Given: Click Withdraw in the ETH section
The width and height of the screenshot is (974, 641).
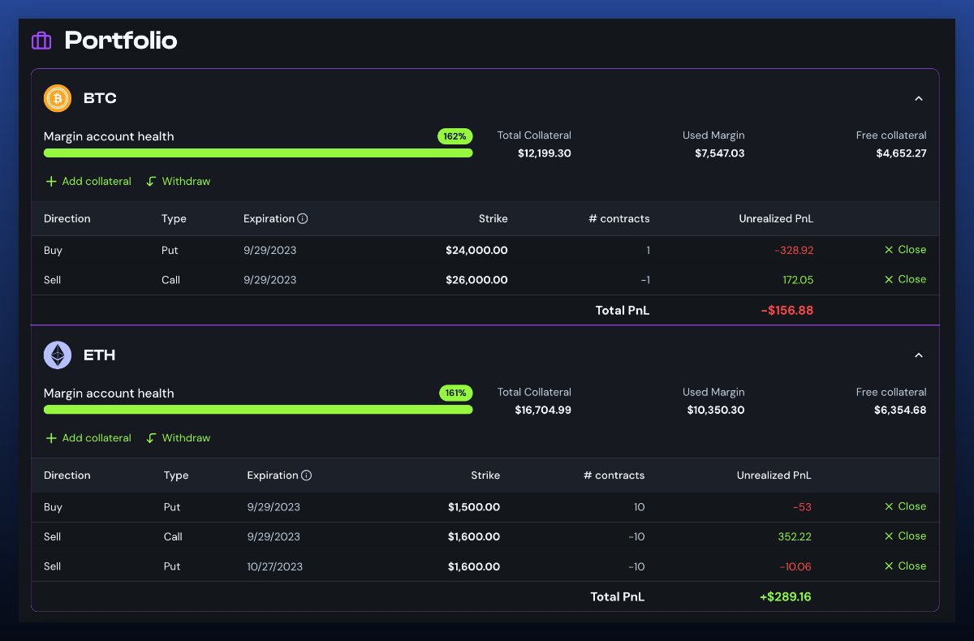Looking at the screenshot, I should point(178,437).
